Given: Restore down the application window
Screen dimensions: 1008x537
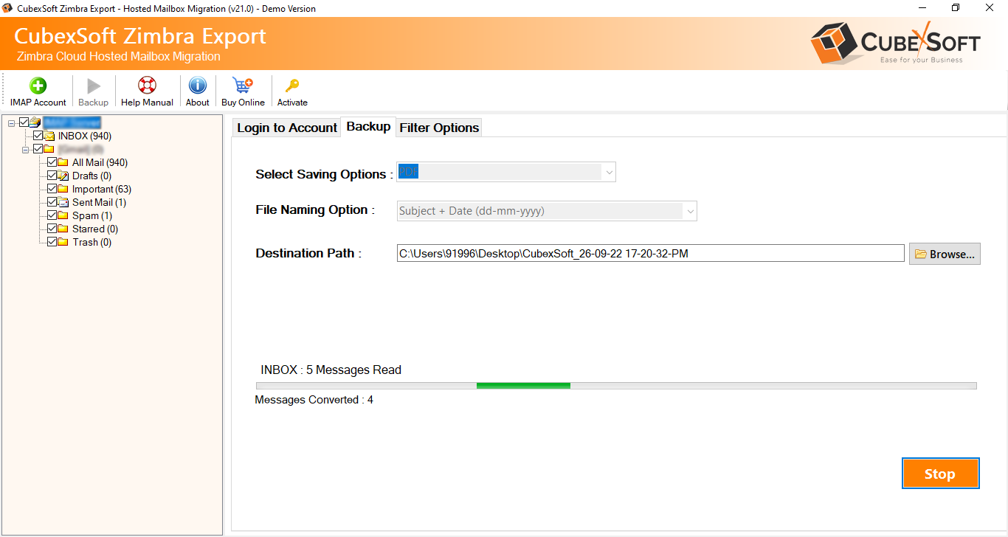Looking at the screenshot, I should pos(956,8).
